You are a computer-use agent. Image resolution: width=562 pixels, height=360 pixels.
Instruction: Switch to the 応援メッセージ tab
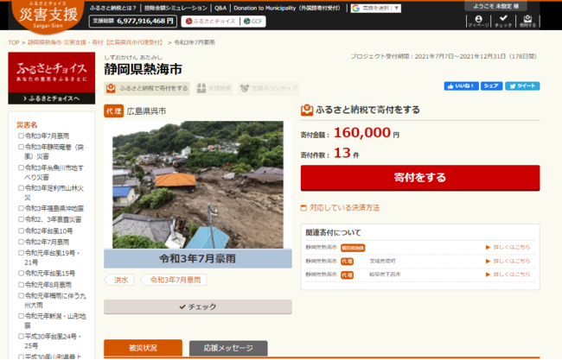tap(228, 349)
